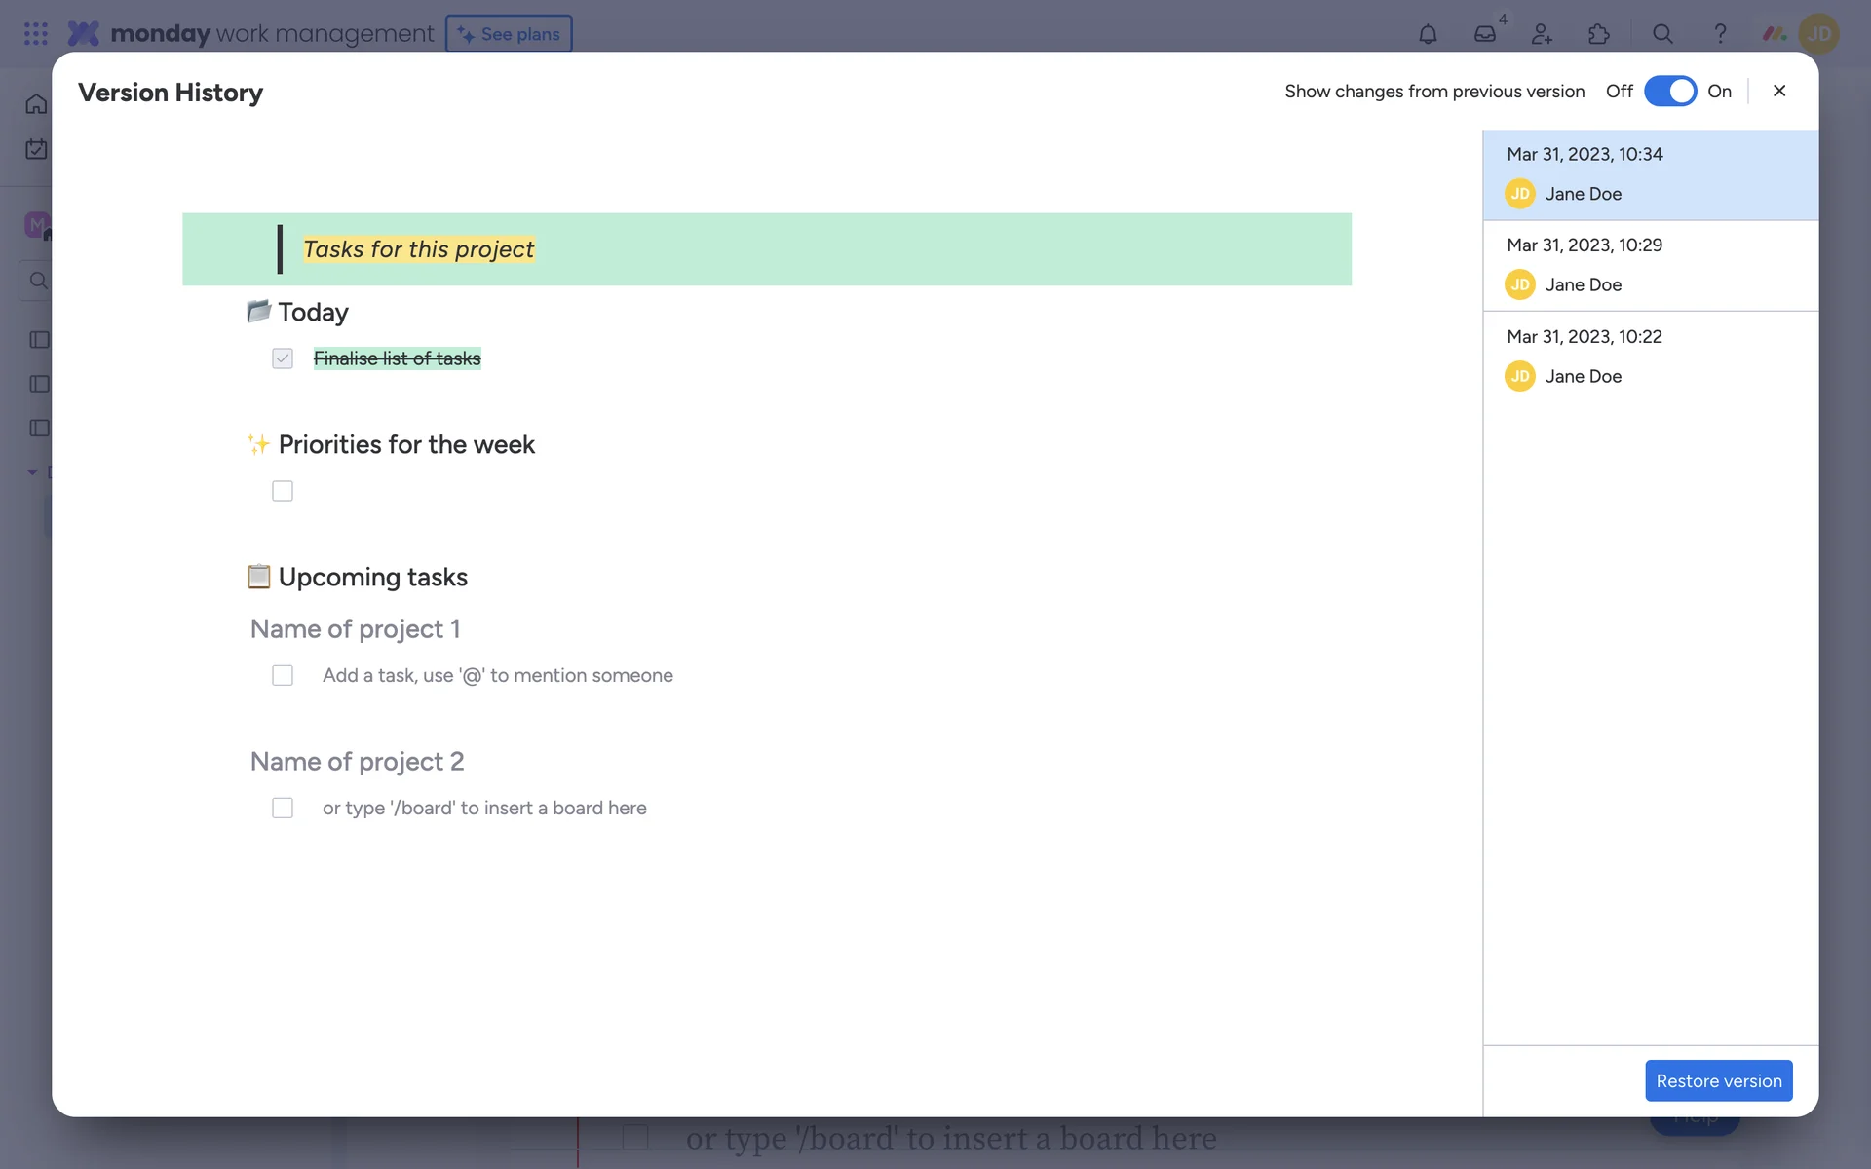Expand the sidebar dropdown arrow
Viewport: 1871px width, 1169px height.
click(32, 472)
